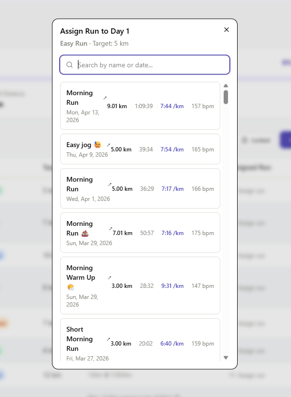This screenshot has height=397, width=291.
Task: Click the Mon, Apr 13, 2026 date
Action: pyautogui.click(x=83, y=116)
